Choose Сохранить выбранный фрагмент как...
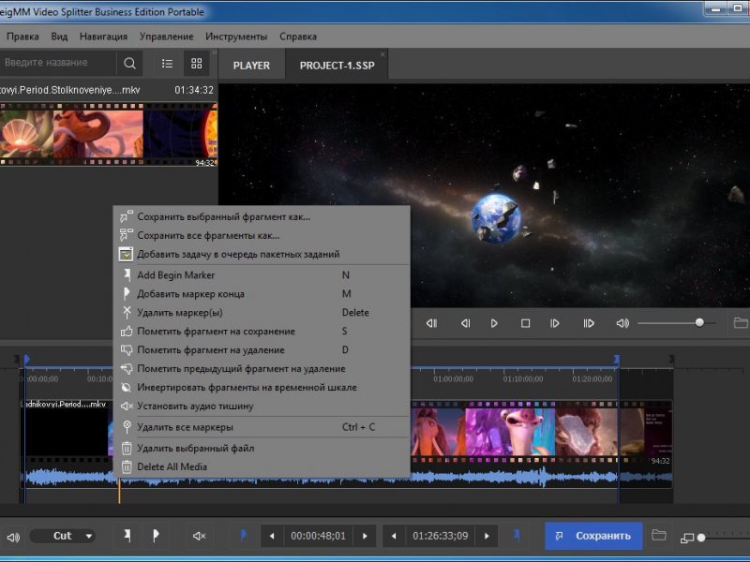 [x=262, y=216]
